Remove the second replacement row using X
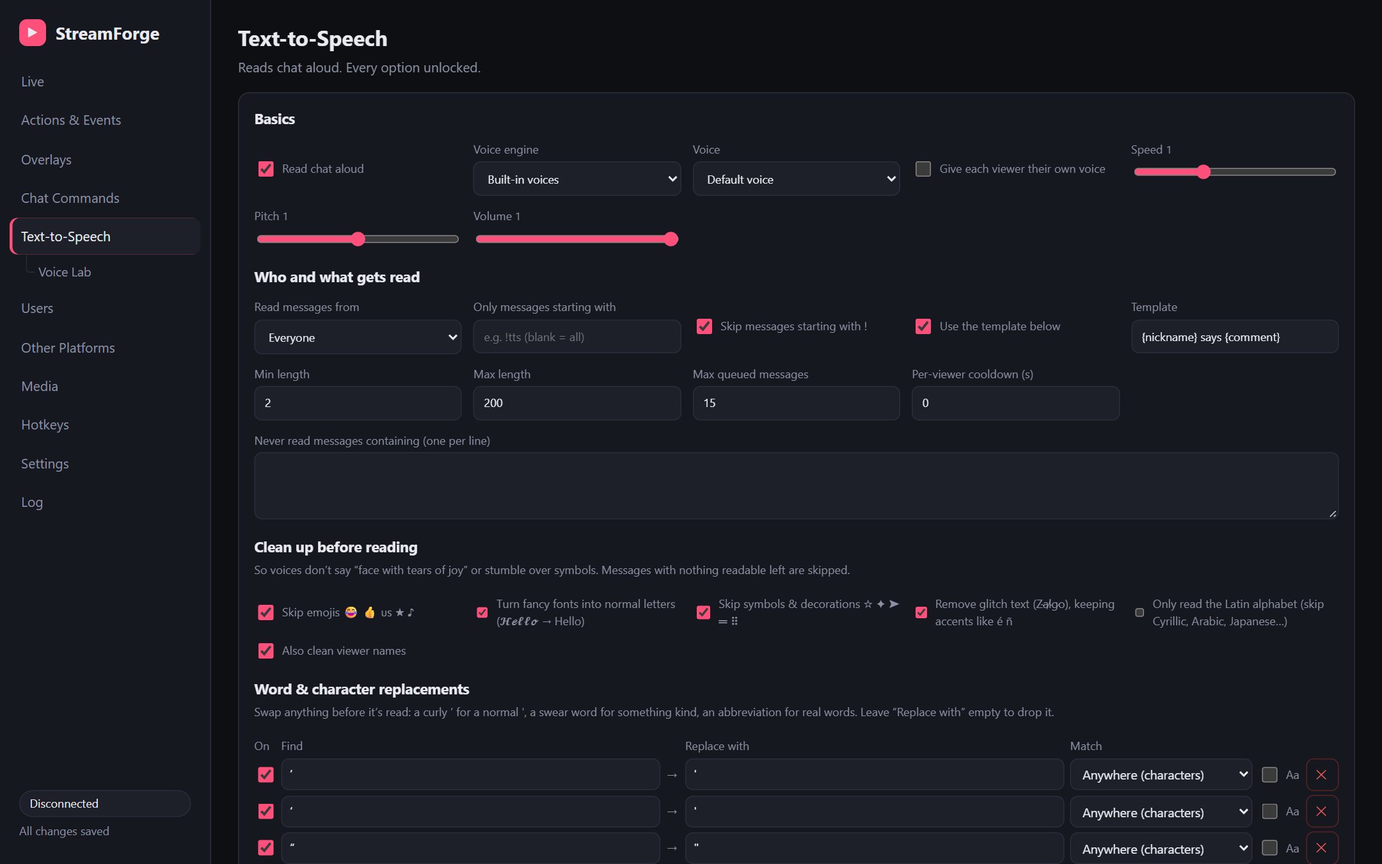 pos(1321,812)
